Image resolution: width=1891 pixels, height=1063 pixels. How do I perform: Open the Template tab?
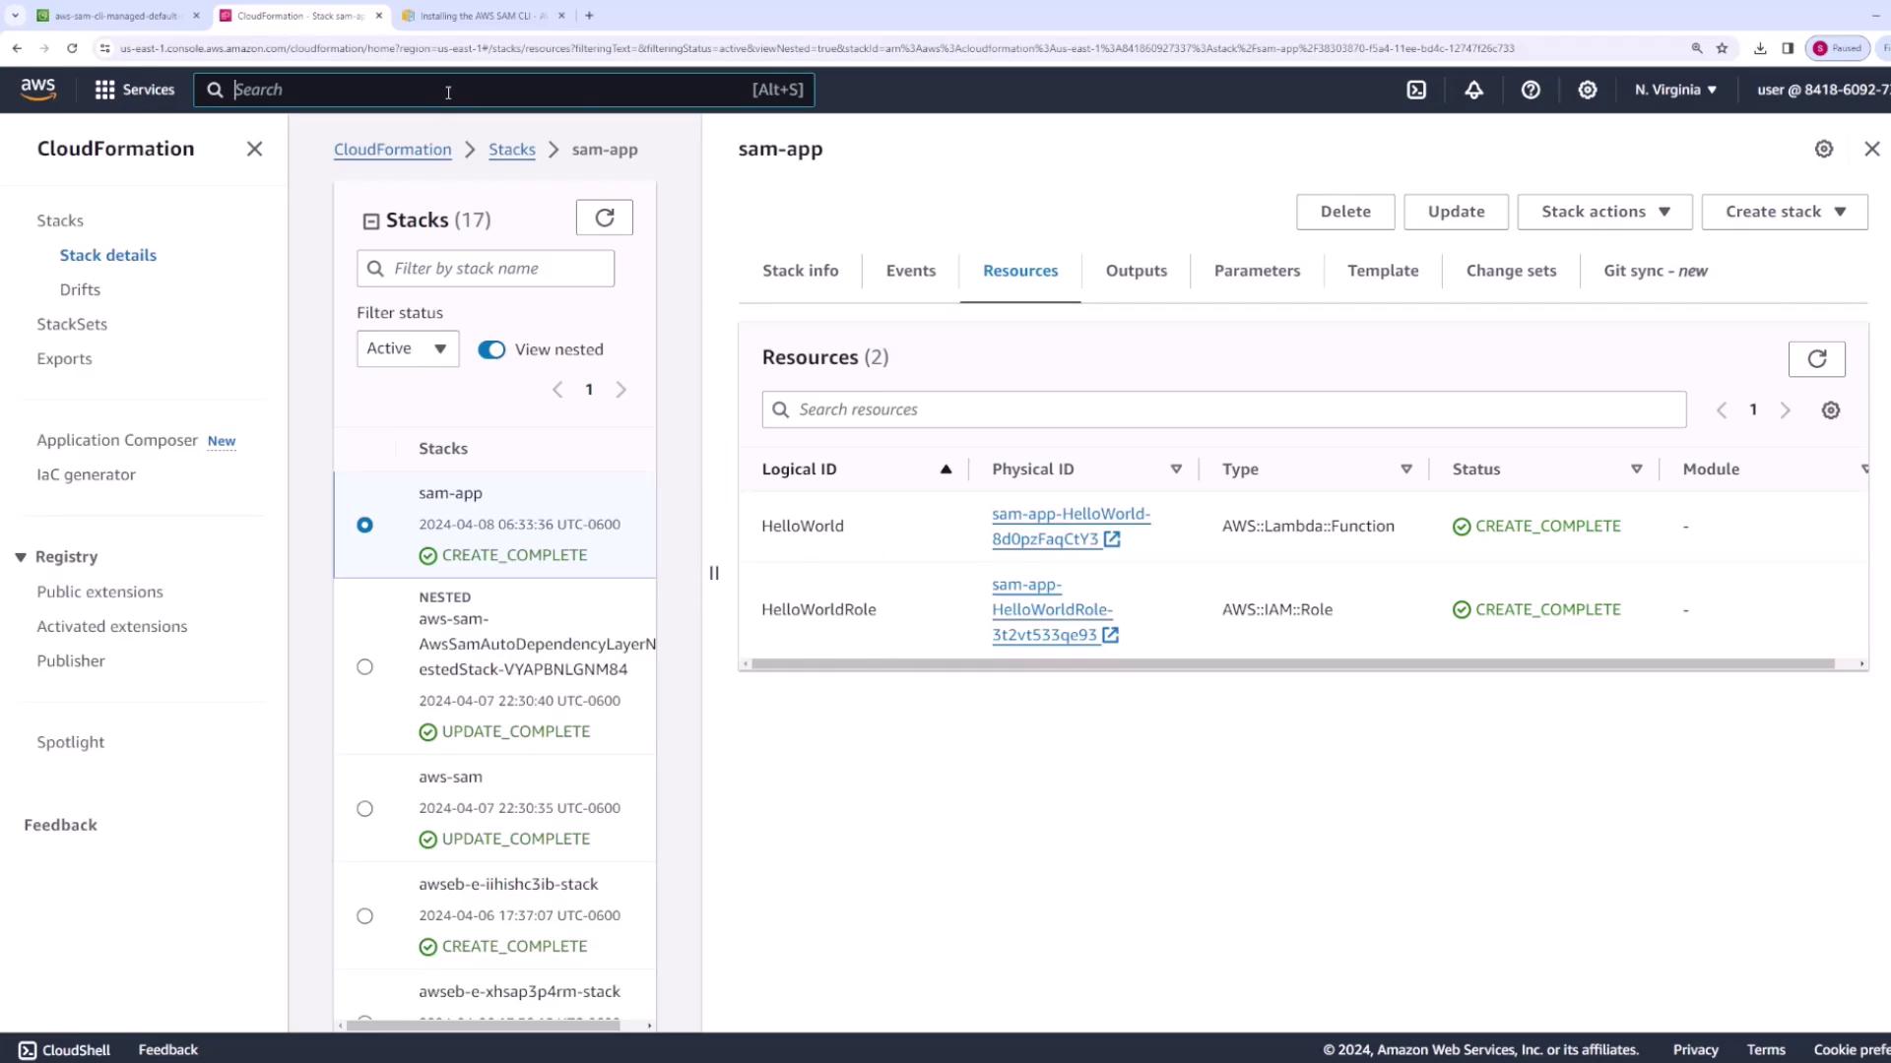1382,271
